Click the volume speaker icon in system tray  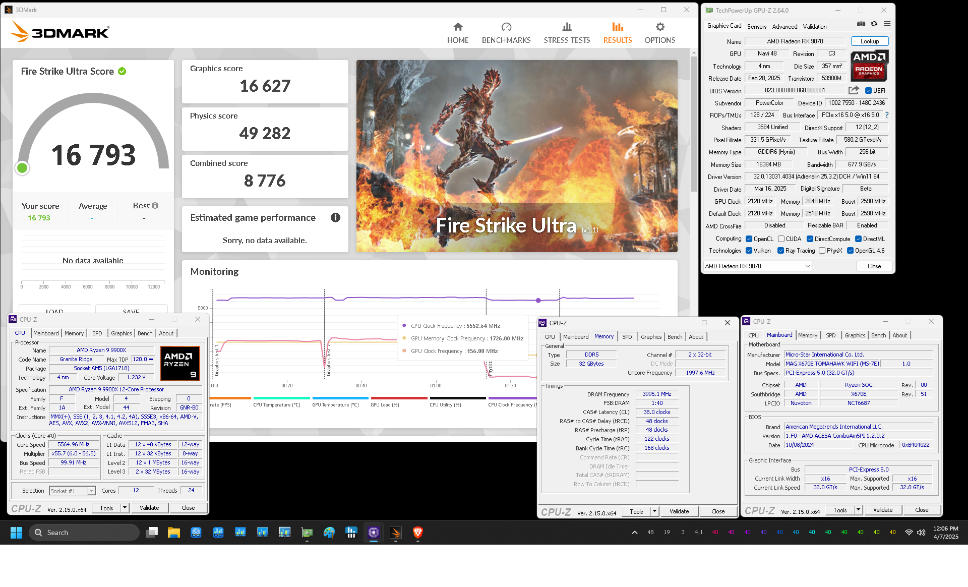click(x=921, y=533)
